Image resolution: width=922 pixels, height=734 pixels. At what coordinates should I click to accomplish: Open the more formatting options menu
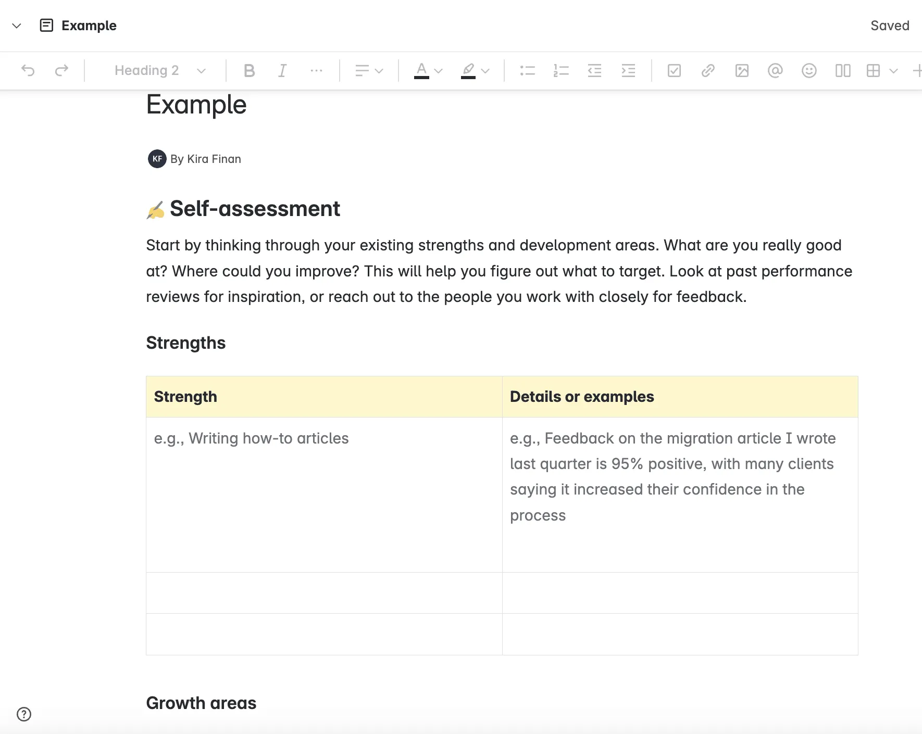316,70
